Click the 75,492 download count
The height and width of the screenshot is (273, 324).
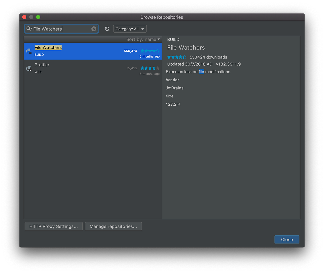click(132, 68)
